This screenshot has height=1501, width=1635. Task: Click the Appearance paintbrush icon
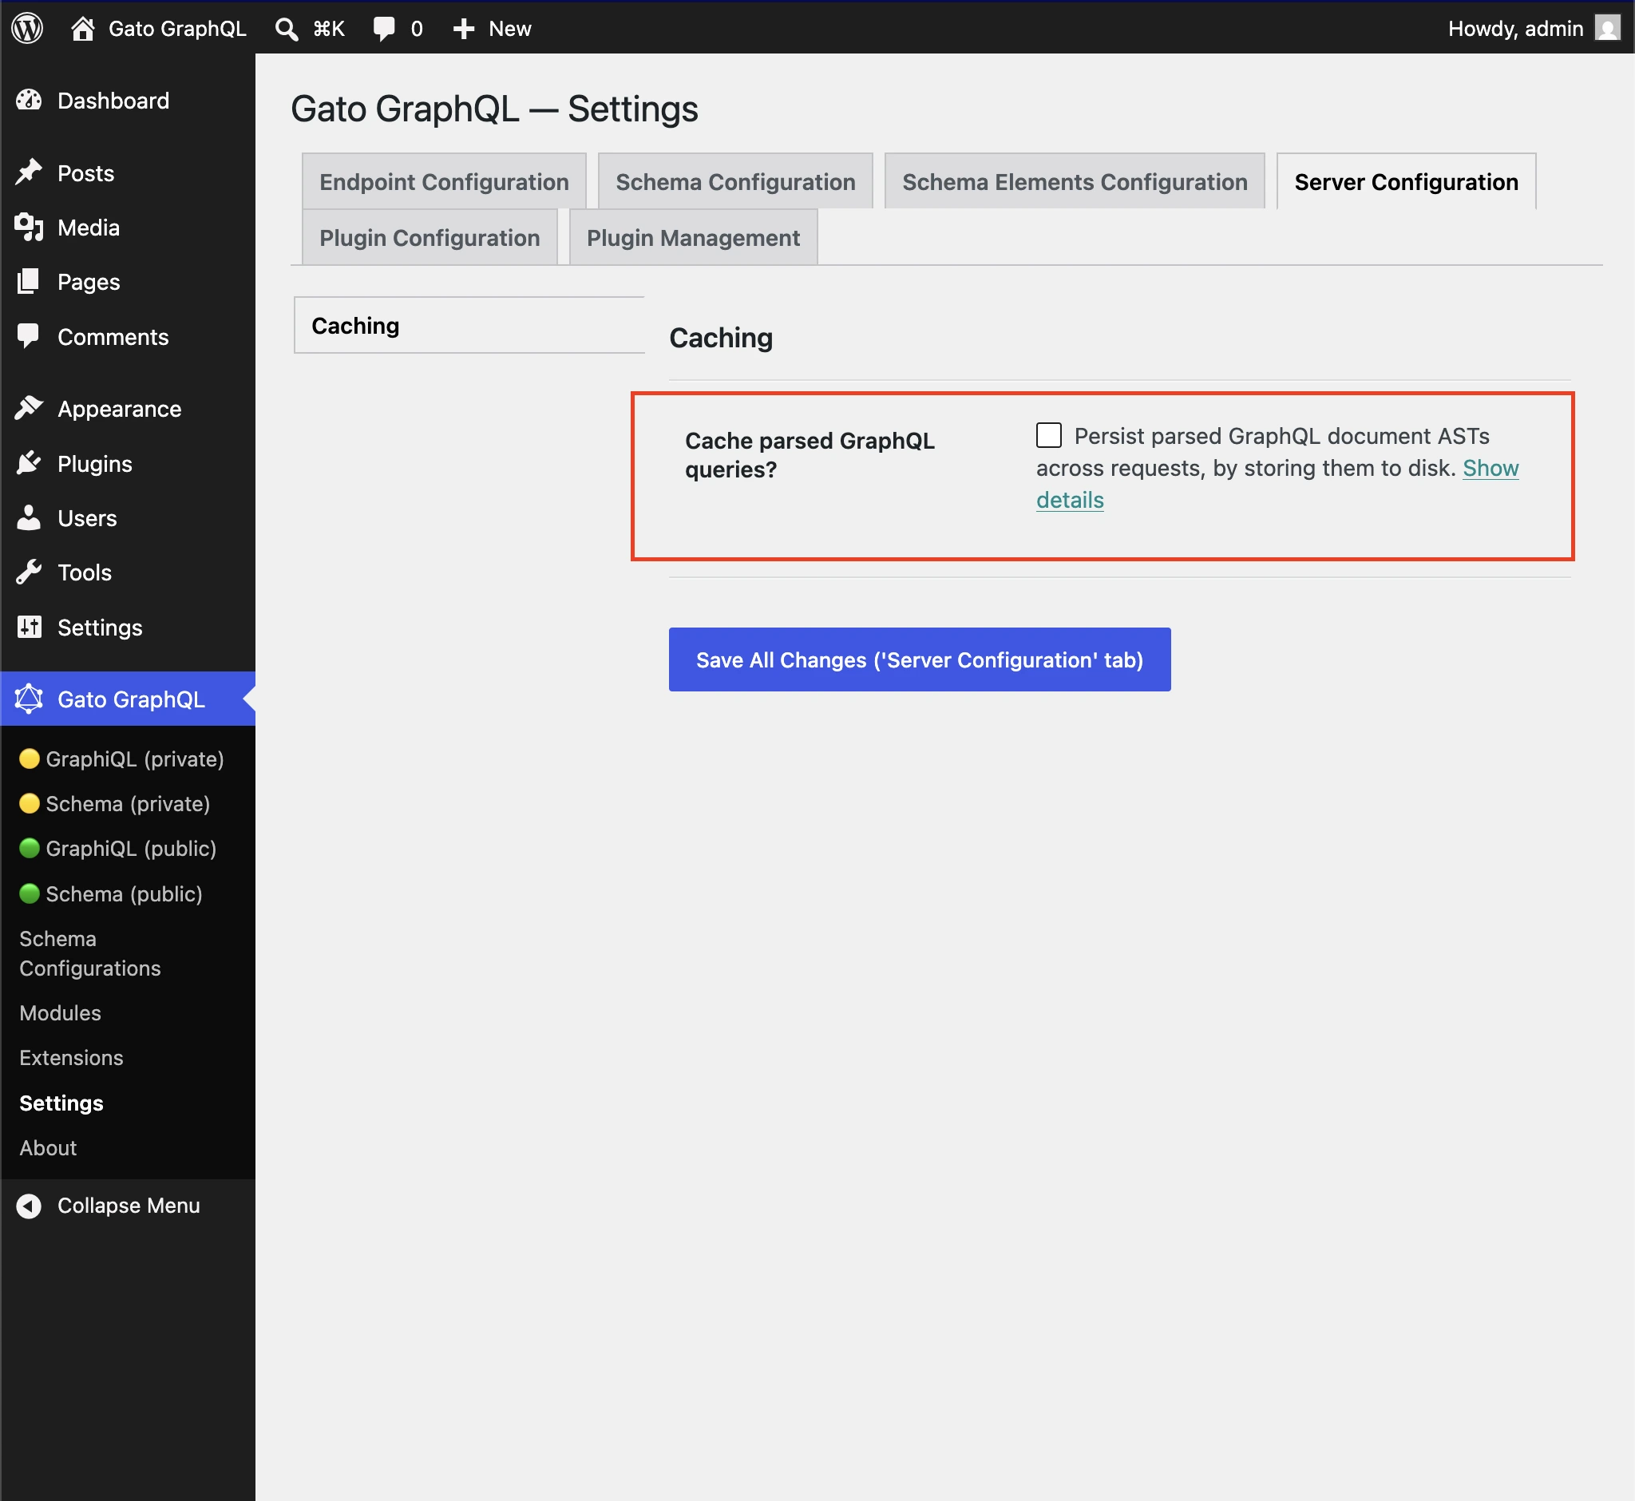(30, 409)
